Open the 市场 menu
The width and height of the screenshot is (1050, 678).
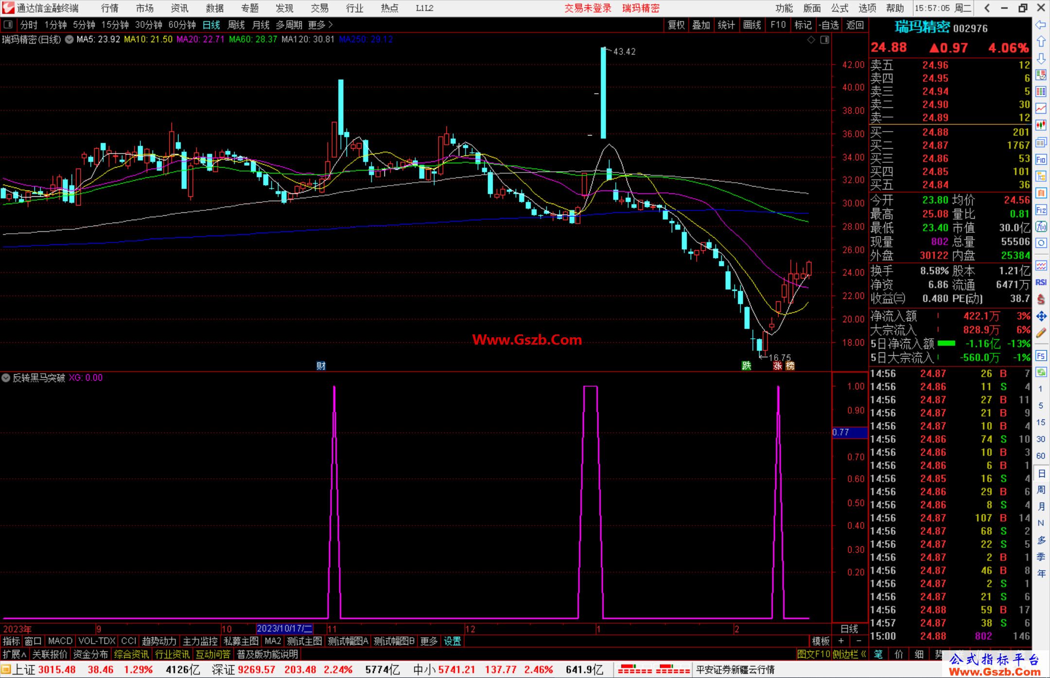(145, 8)
